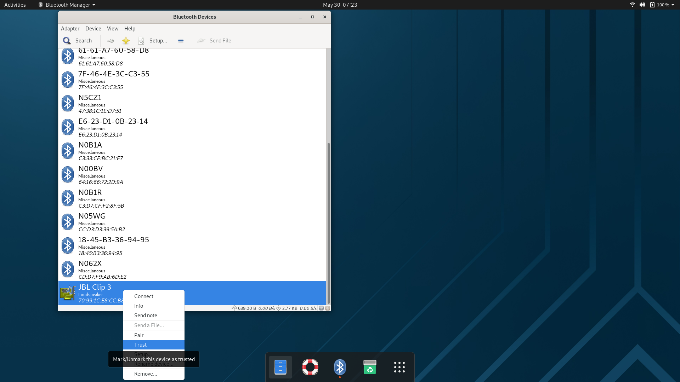Viewport: 680px width, 382px height.
Task: Show all applications grid in dock
Action: [399, 367]
